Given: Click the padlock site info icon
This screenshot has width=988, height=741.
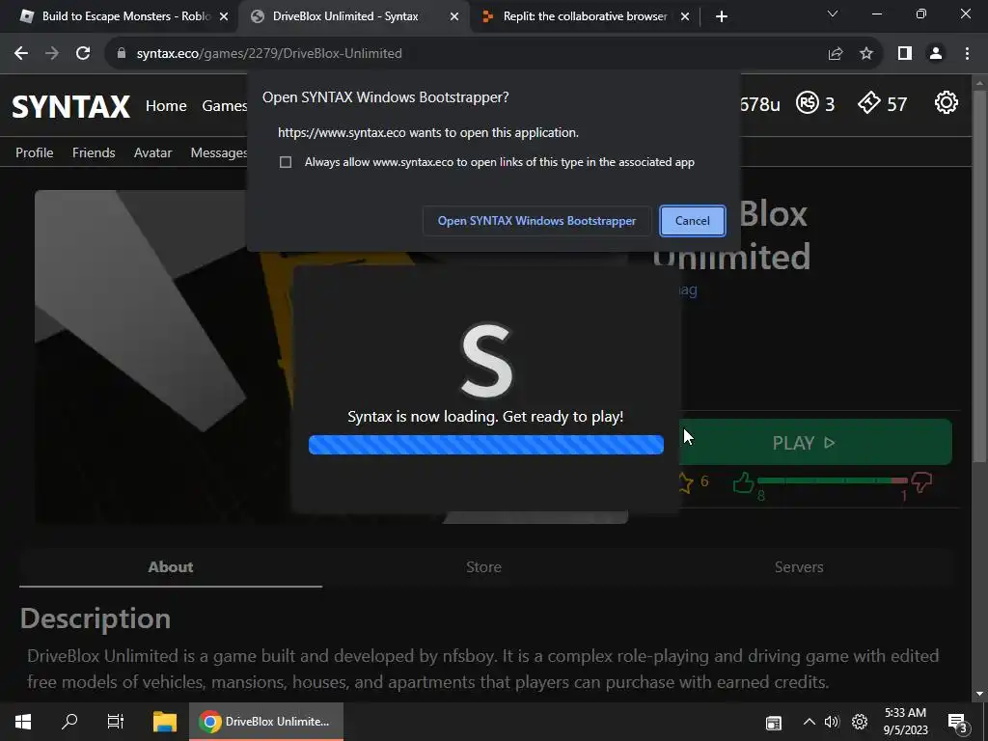Looking at the screenshot, I should click(x=122, y=54).
